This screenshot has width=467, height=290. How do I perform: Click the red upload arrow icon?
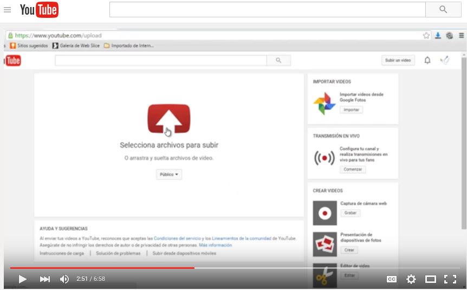click(169, 118)
